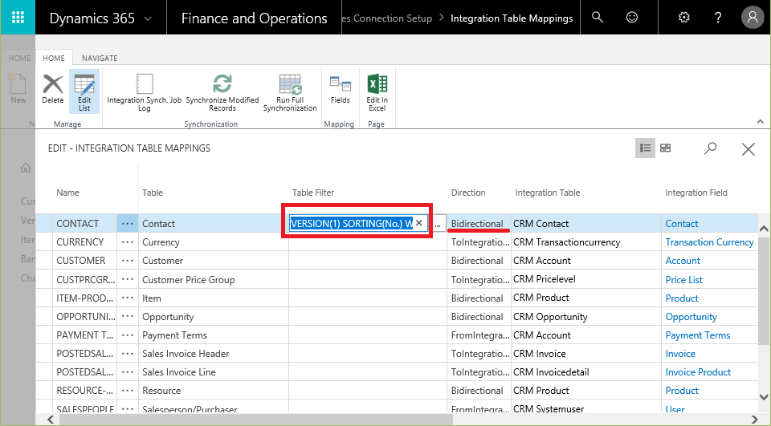The width and height of the screenshot is (771, 426).
Task: Click the Finance and Operations title
Action: pos(255,18)
